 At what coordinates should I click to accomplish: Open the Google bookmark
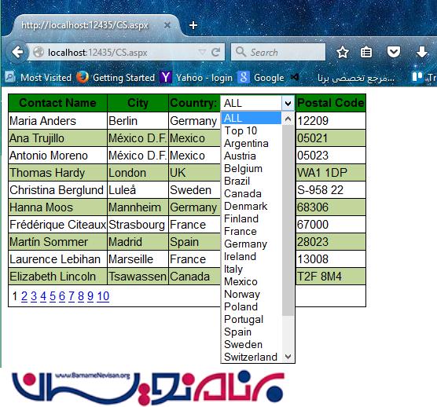tap(261, 77)
